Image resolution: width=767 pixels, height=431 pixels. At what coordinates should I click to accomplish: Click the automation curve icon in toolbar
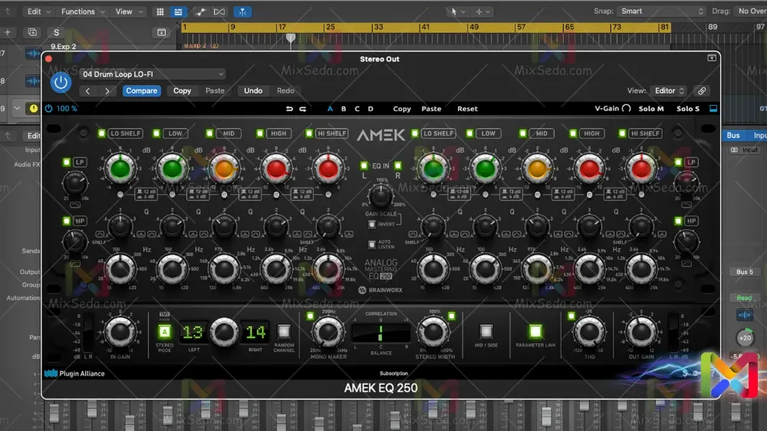pyautogui.click(x=199, y=12)
